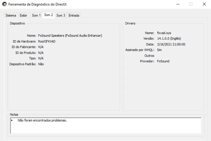Click the 'Dispositivo' group header
The width and height of the screenshot is (211, 141).
pos(17,23)
